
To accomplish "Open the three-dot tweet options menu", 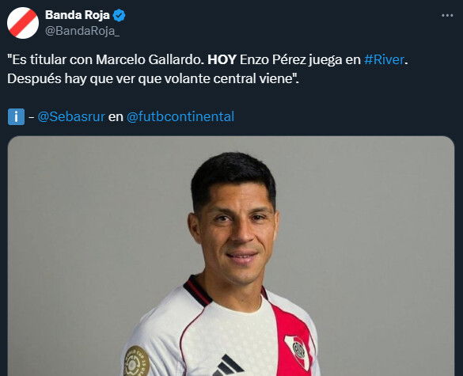I will [x=447, y=15].
